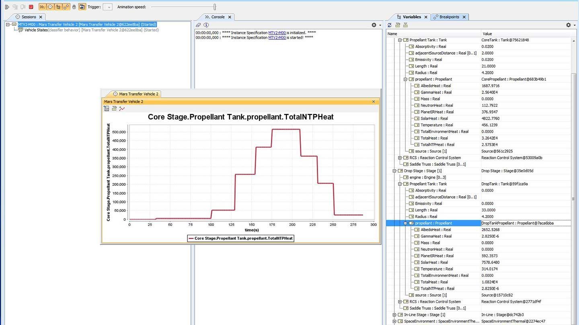Click the Resume simulation play icon
This screenshot has width=579, height=325.
7,7
